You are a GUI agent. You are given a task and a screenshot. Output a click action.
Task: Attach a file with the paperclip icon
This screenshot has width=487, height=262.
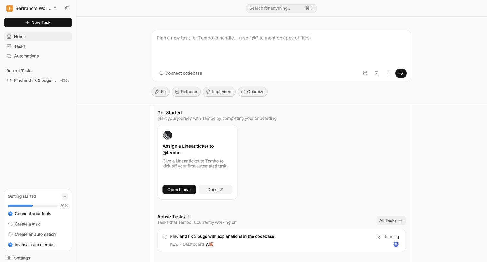388,73
